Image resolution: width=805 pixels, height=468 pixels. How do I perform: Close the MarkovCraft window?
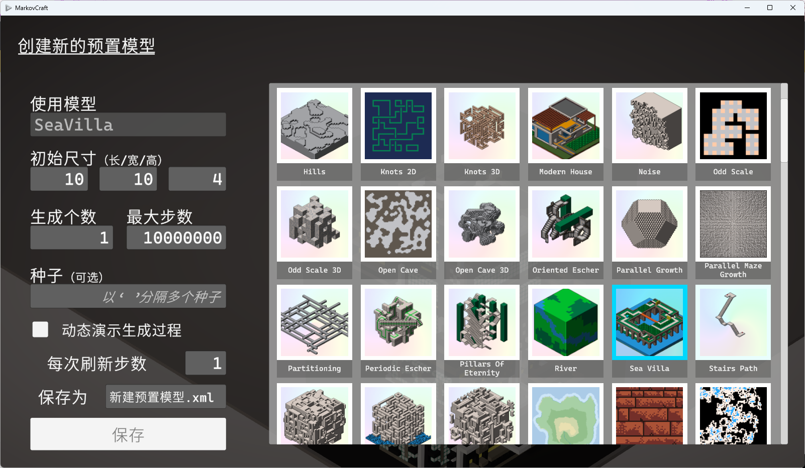click(793, 8)
